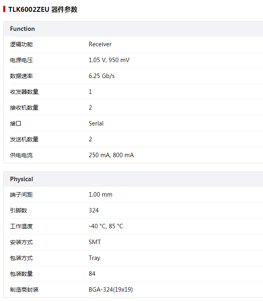This screenshot has width=263, height=301.
Task: Select the Tray value
Action: [95, 258]
